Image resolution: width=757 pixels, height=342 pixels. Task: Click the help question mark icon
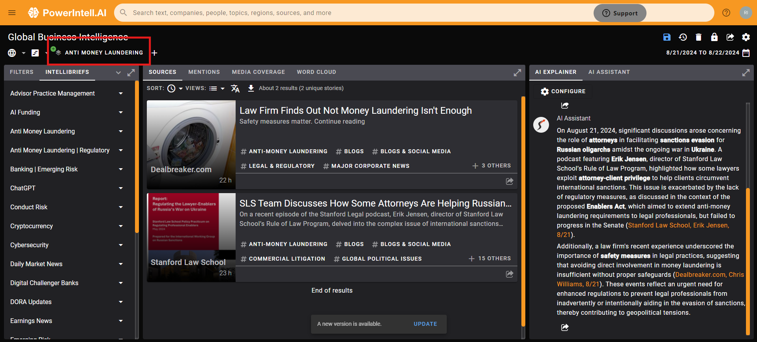(726, 13)
